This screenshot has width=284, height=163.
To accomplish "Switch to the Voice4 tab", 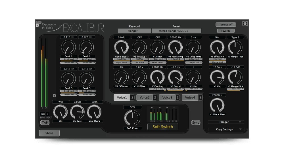I will (190, 97).
